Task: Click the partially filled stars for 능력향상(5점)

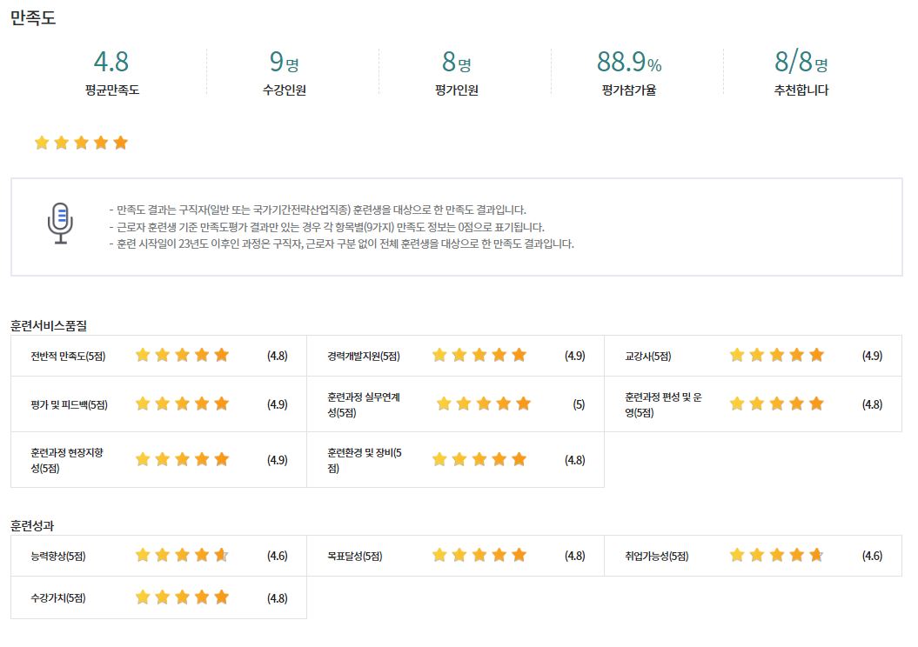Action: click(x=182, y=555)
